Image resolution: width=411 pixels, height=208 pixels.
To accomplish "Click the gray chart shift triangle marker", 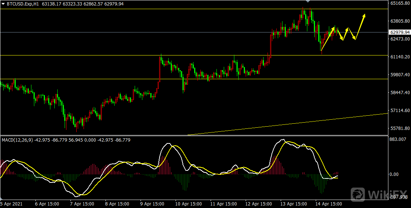I will point(307,2).
